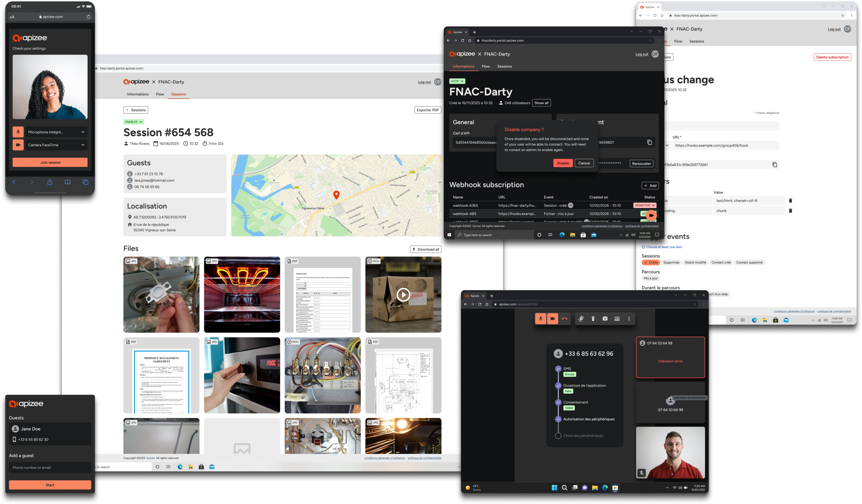Toggle the flashlight in call toolbar
The height and width of the screenshot is (504, 862).
click(x=593, y=319)
